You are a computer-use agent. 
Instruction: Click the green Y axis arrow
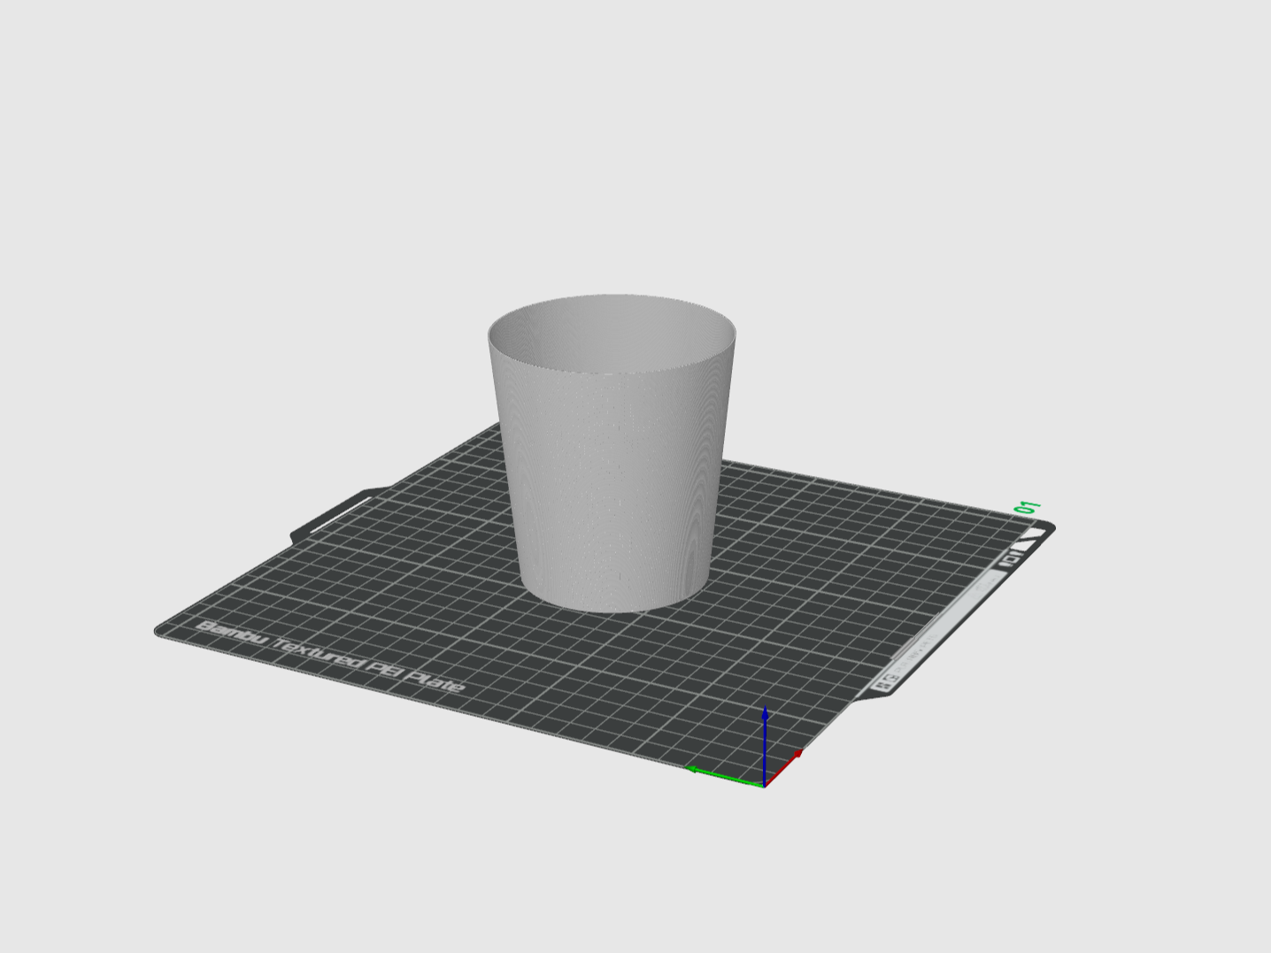[x=724, y=775]
